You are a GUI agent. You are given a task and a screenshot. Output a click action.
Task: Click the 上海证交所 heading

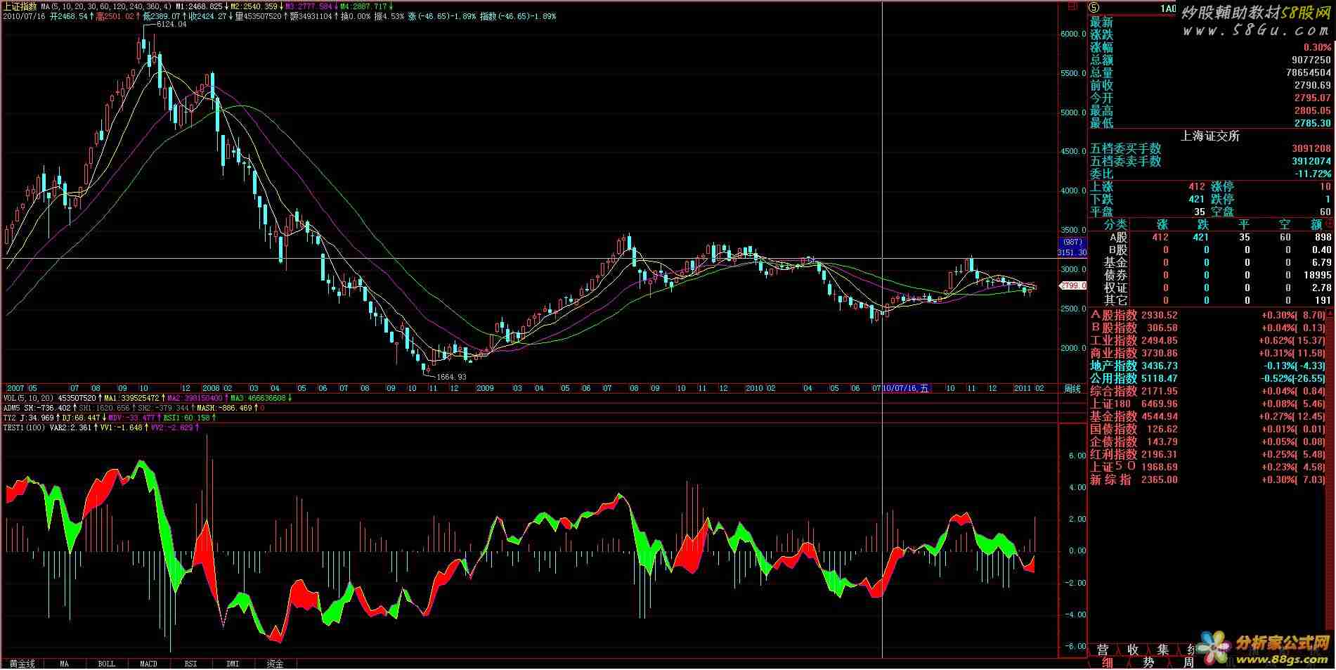pos(1210,136)
